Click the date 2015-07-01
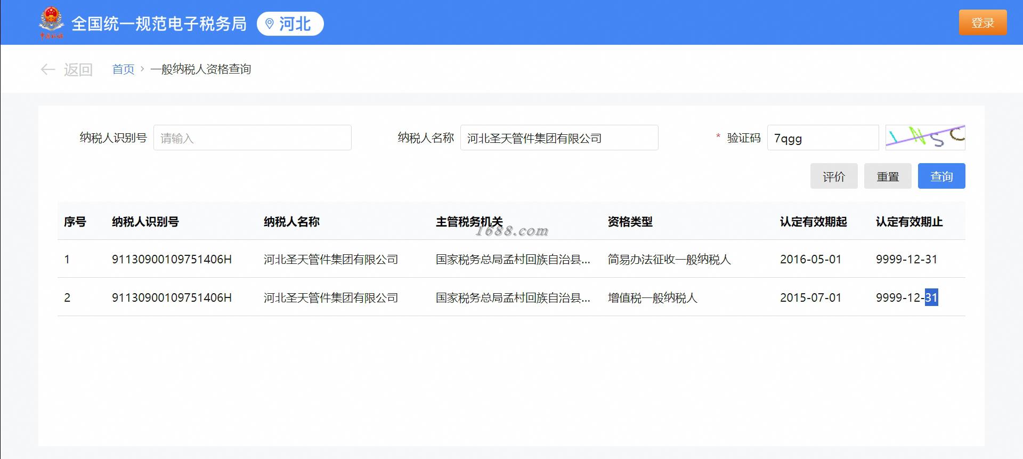The image size is (1023, 459). (x=810, y=298)
